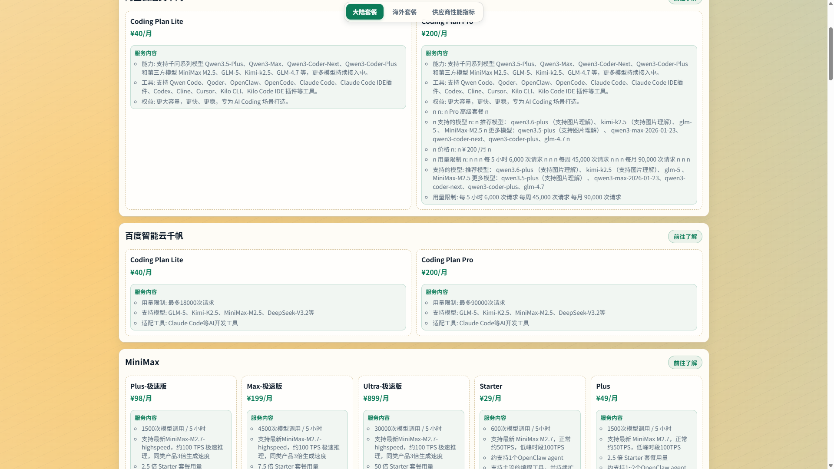Click 前往了解 for 百度智能云千帆
The width and height of the screenshot is (834, 469).
tap(685, 237)
